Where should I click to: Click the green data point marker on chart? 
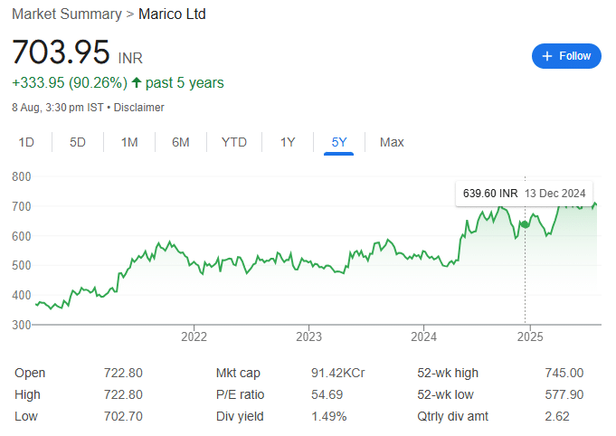[x=525, y=224]
